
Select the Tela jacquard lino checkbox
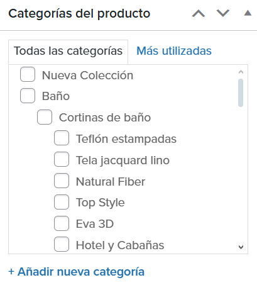(62, 159)
